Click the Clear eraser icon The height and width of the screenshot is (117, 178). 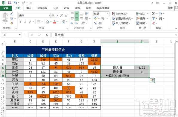(x=153, y=23)
